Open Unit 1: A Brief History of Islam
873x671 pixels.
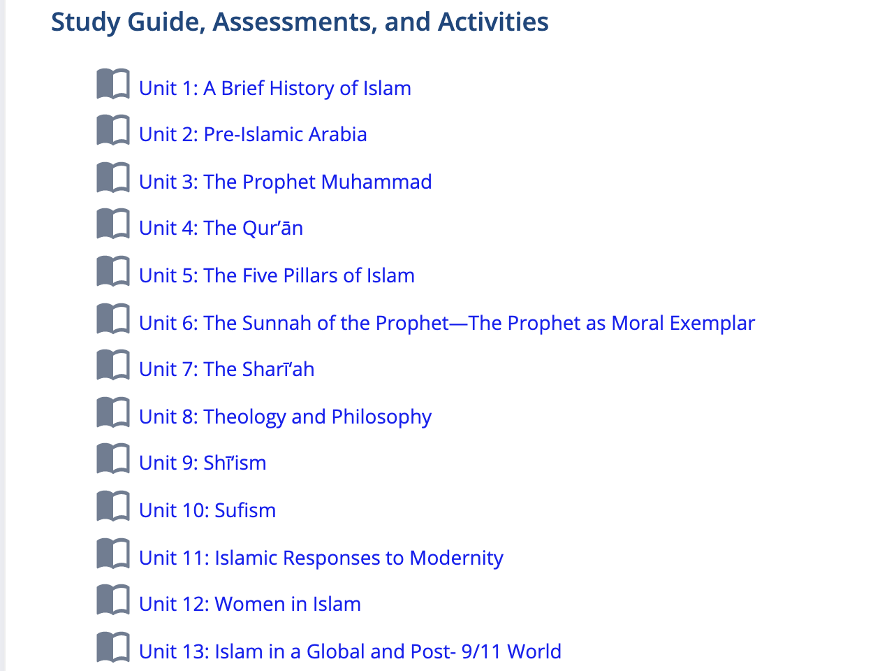point(274,89)
